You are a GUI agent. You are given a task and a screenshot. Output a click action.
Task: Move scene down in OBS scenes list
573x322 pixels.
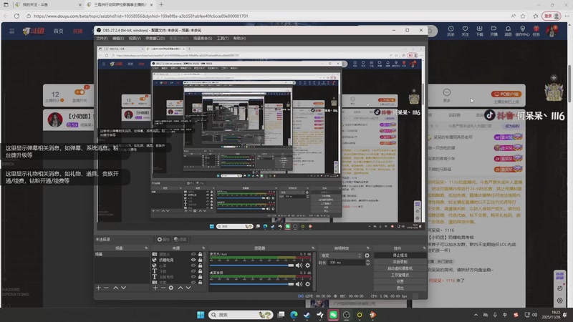(x=123, y=288)
